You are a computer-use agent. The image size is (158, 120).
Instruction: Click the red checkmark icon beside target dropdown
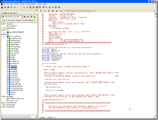click(x=28, y=17)
